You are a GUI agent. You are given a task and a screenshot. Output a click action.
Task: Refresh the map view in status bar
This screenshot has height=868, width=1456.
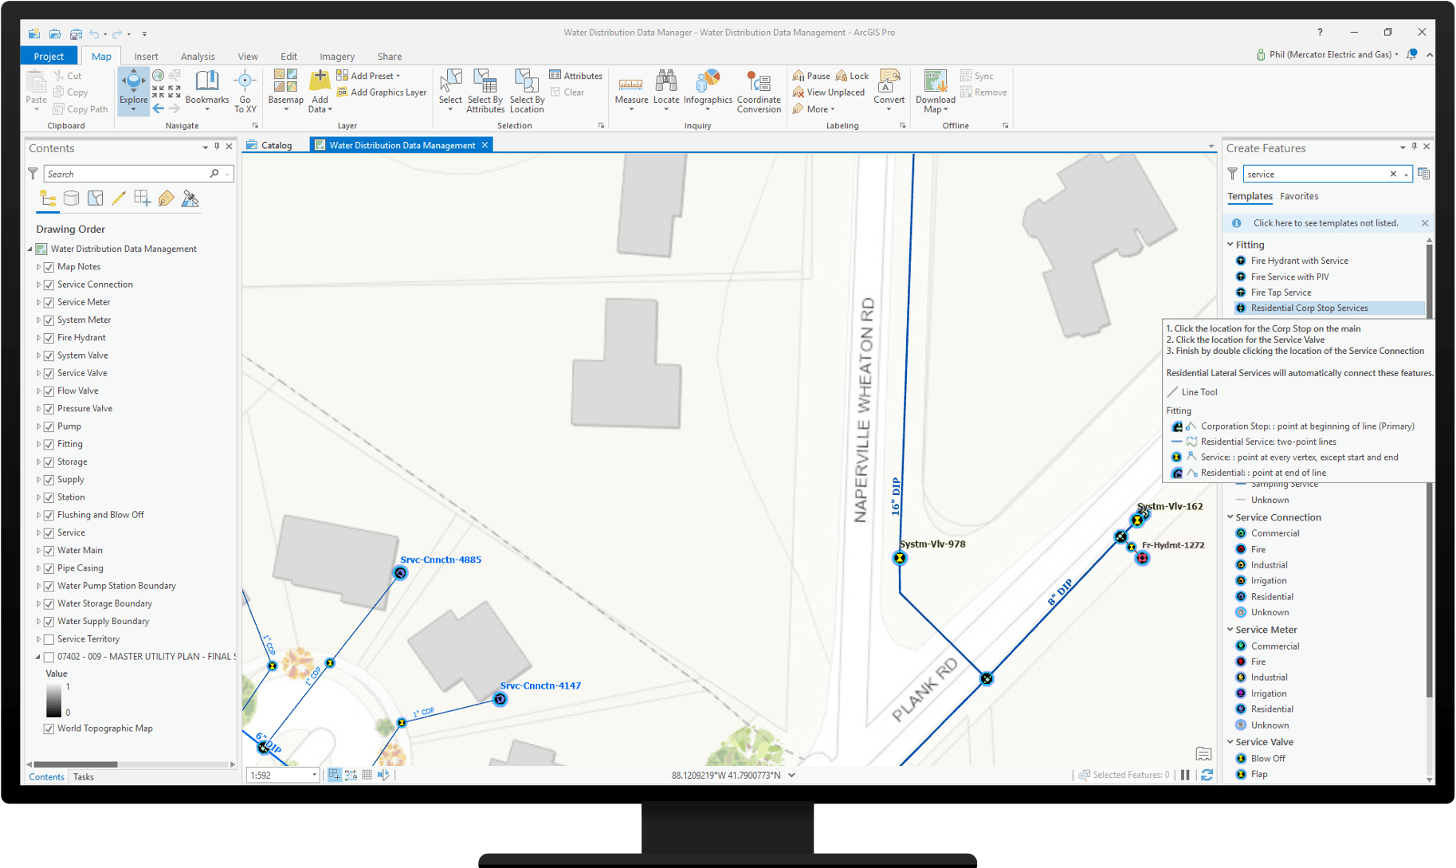pyautogui.click(x=1207, y=775)
